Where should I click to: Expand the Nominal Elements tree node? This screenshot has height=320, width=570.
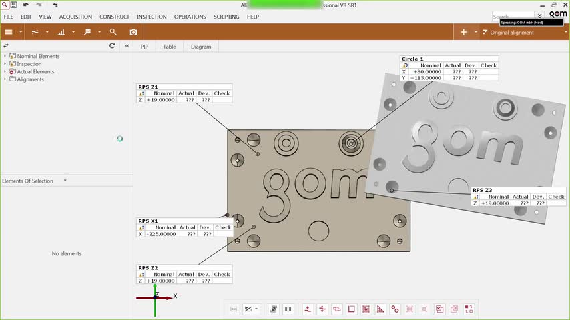(5, 56)
